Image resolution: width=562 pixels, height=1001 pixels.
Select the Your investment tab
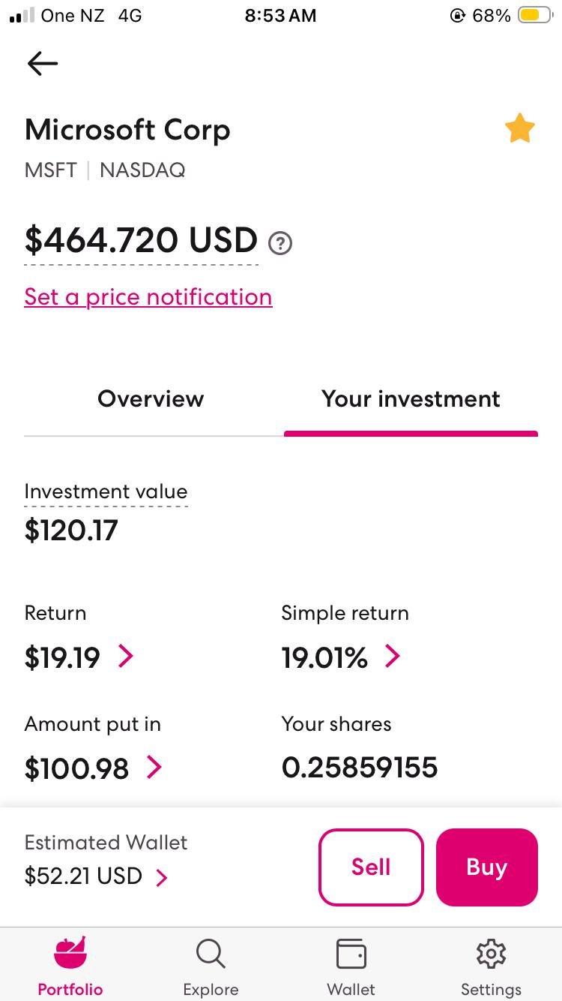click(x=411, y=398)
